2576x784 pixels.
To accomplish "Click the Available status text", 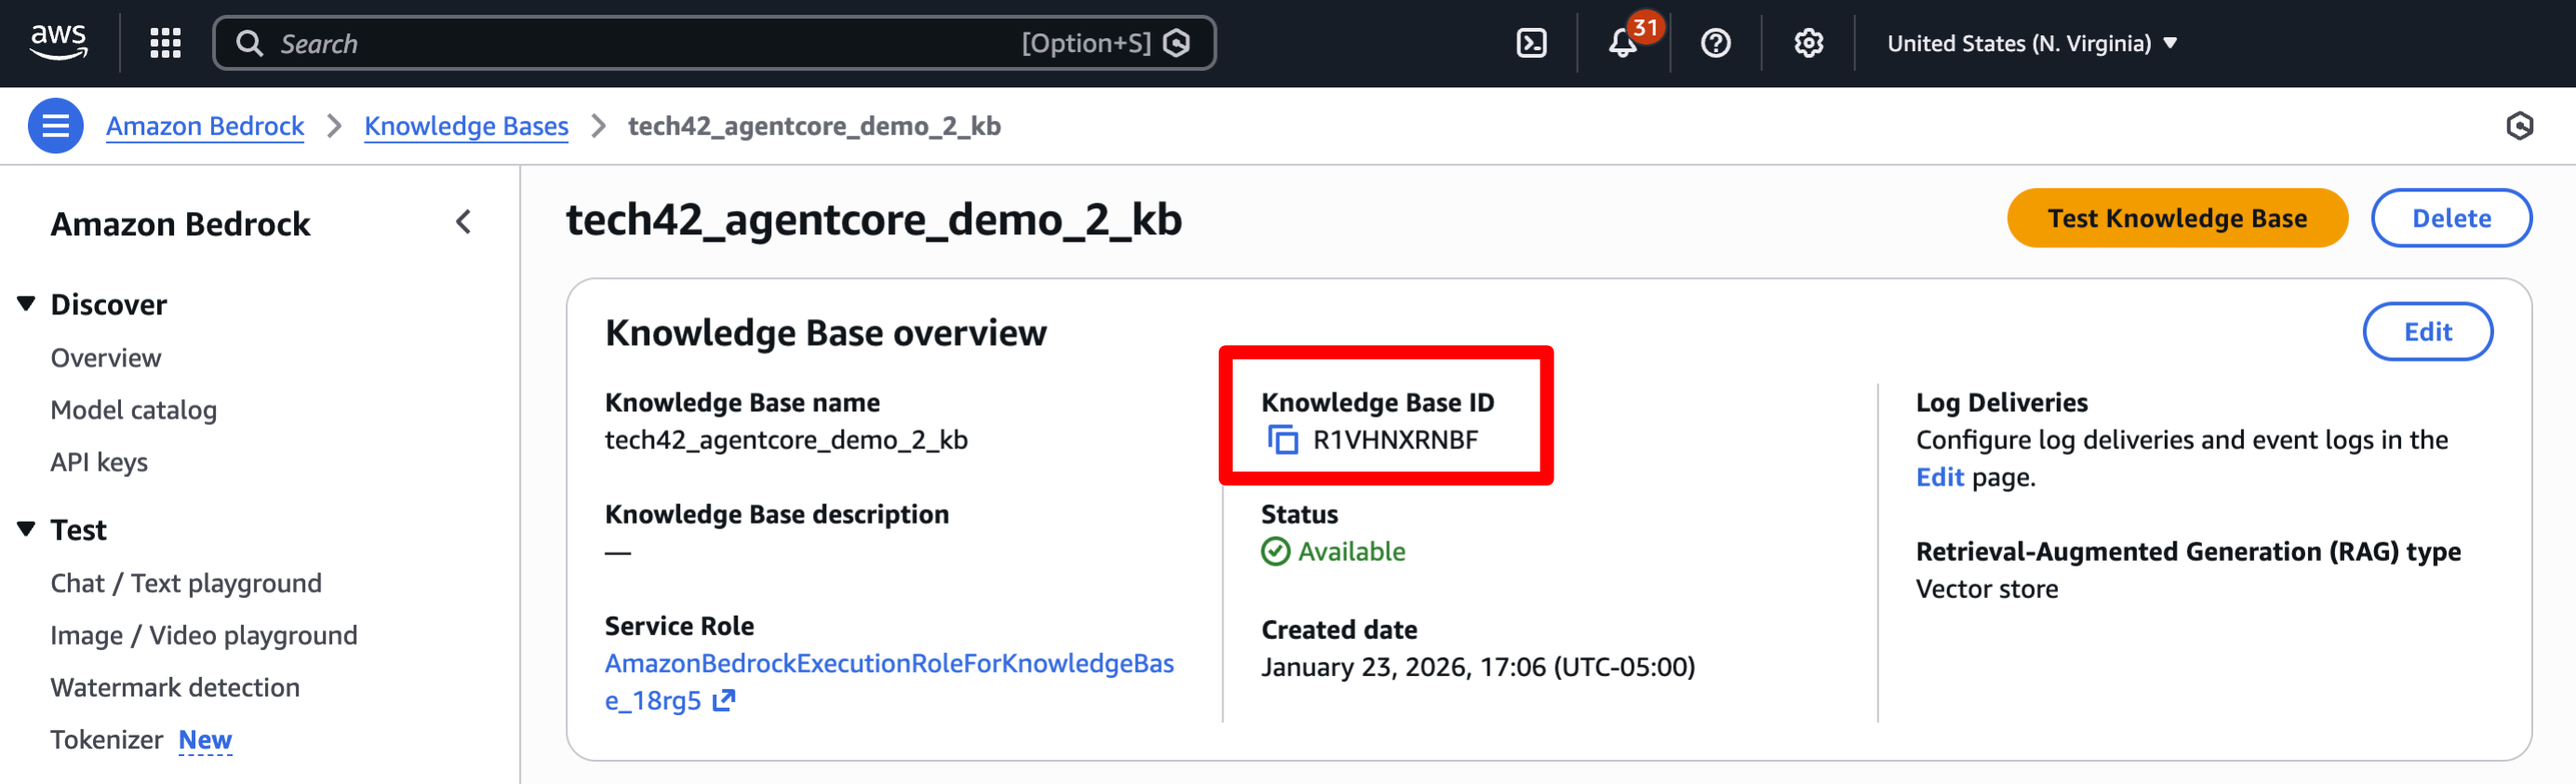I will (x=1351, y=551).
